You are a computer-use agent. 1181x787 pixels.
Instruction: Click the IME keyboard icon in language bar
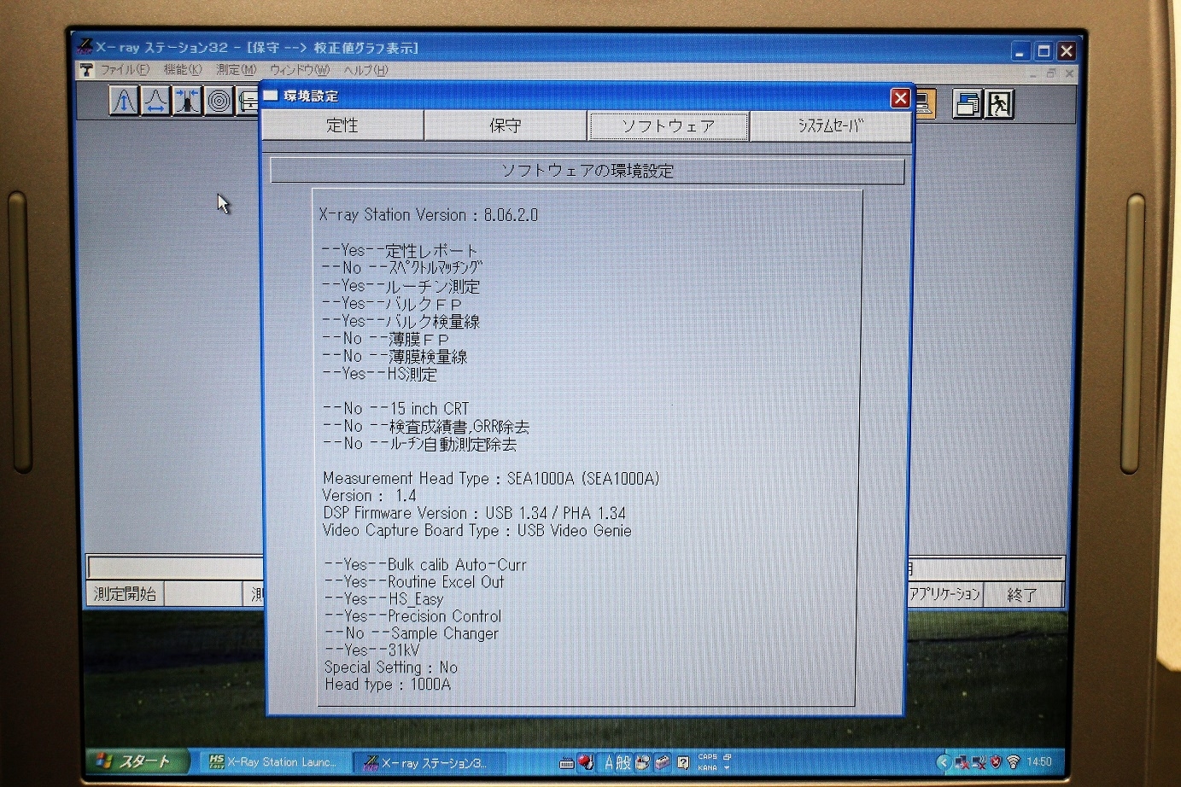pos(566,763)
